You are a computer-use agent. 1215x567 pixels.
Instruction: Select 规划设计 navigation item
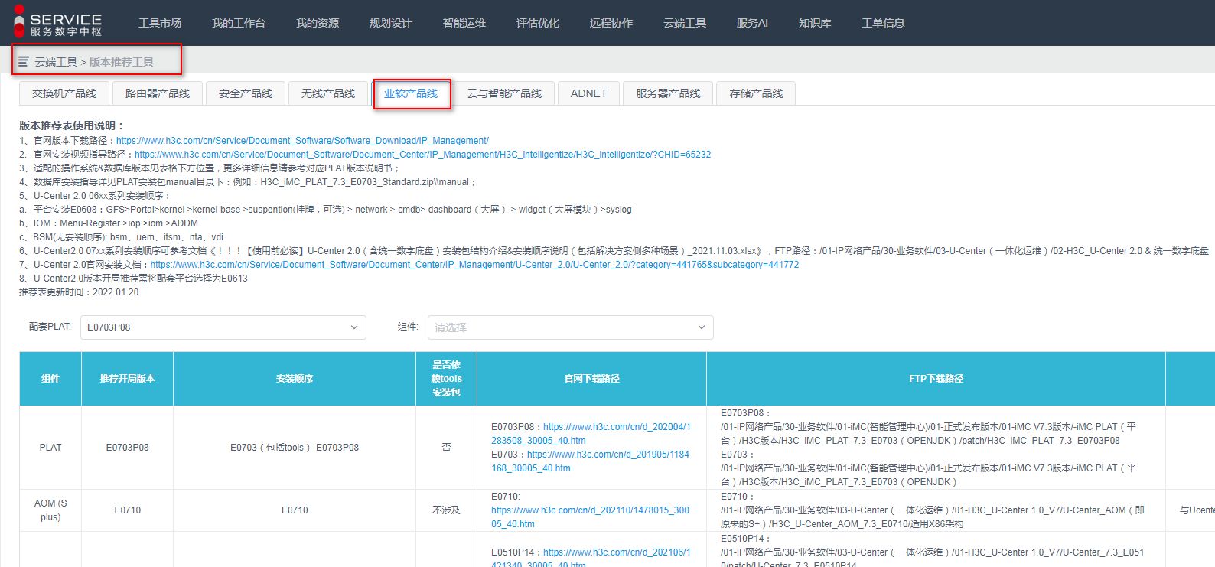(x=391, y=23)
